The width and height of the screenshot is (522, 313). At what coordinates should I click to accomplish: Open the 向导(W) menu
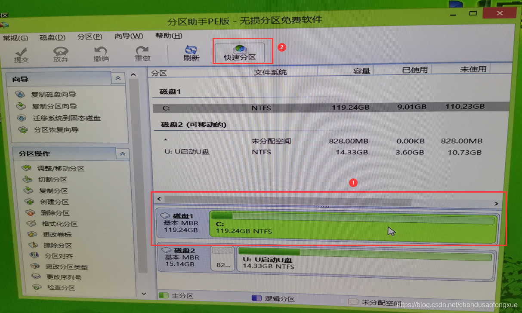pos(129,37)
